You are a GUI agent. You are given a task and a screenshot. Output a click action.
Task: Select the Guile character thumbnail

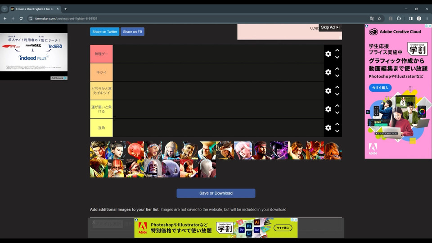click(x=207, y=150)
